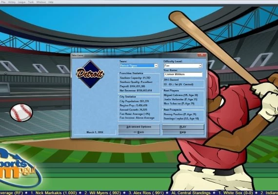Viewport: 278px width, 195px height.
Task: Open the League menu
Action: 21,2
